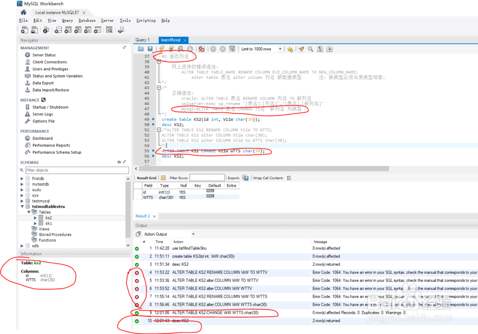Expand the sys schema
The image size is (478, 334).
tap(22, 195)
